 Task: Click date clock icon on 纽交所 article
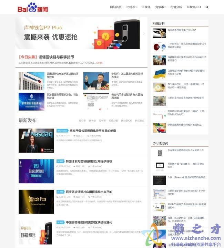tap(57, 136)
